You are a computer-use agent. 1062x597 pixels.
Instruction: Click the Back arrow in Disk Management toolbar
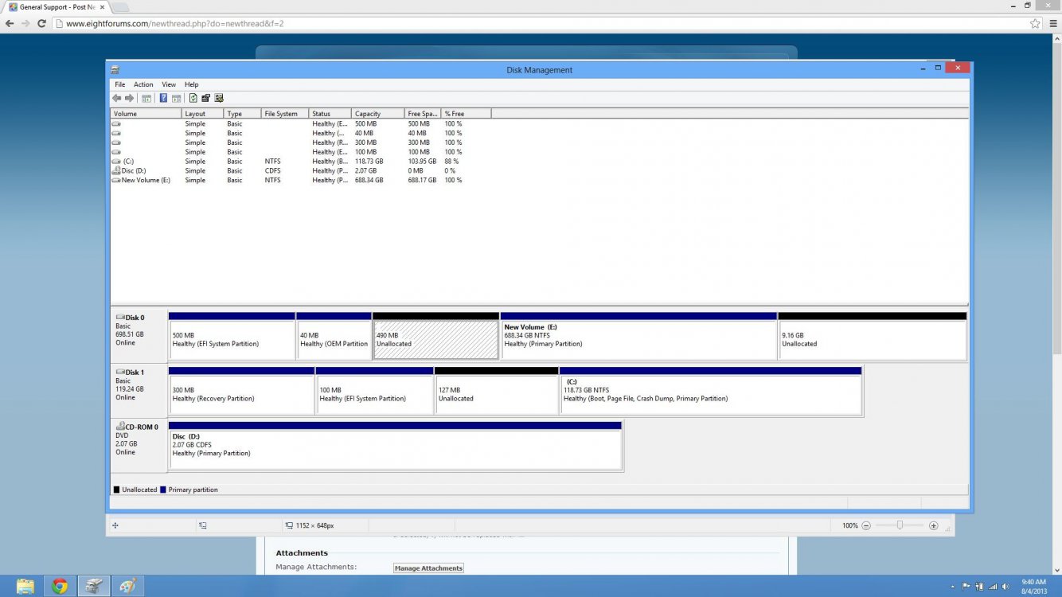click(x=117, y=98)
